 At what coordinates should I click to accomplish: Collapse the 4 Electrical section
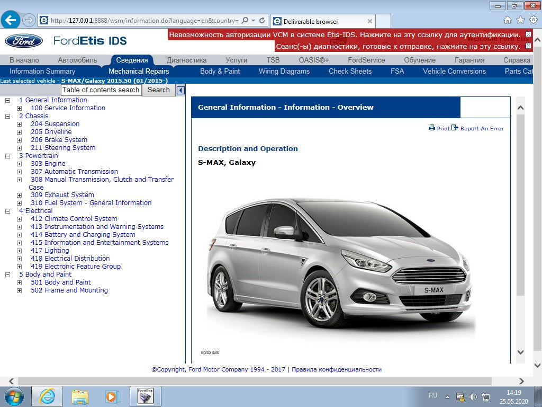(8, 211)
